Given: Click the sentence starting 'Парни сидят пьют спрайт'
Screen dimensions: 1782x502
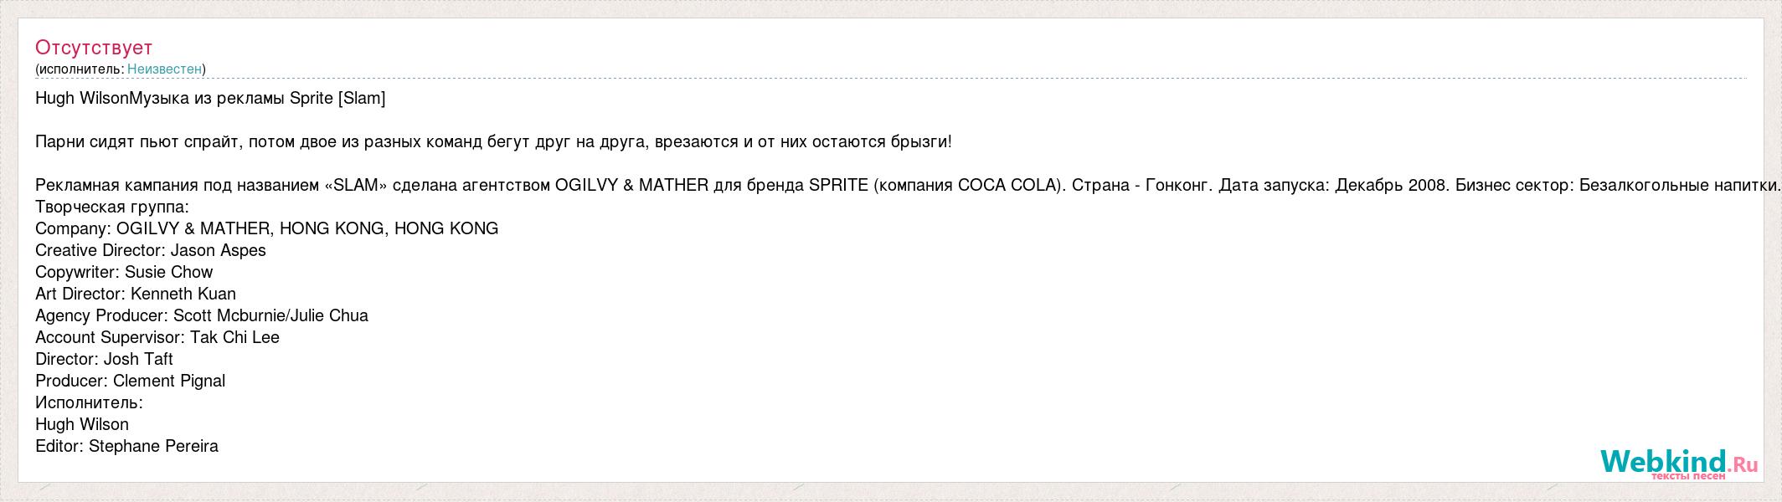Looking at the screenshot, I should [x=493, y=142].
